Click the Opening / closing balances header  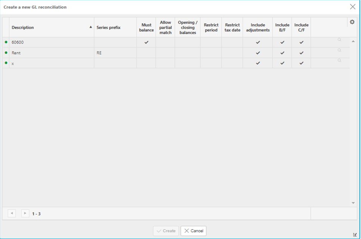click(188, 27)
